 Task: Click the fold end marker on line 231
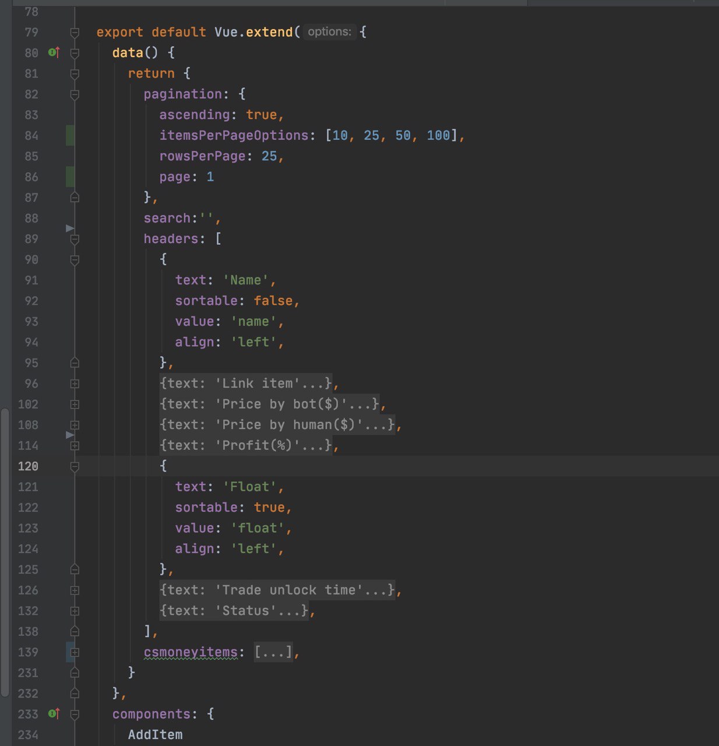tap(75, 673)
